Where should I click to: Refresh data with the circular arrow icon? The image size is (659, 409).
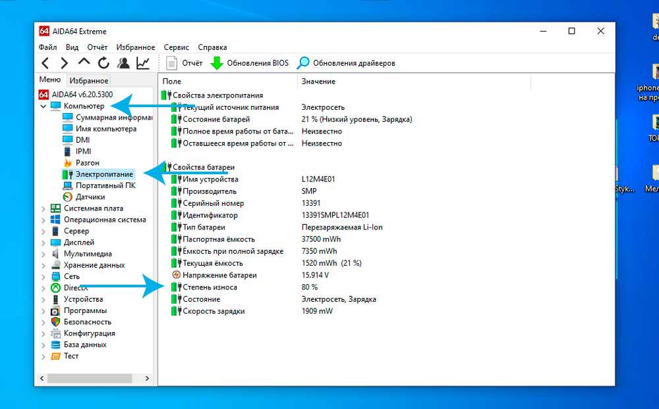[104, 63]
